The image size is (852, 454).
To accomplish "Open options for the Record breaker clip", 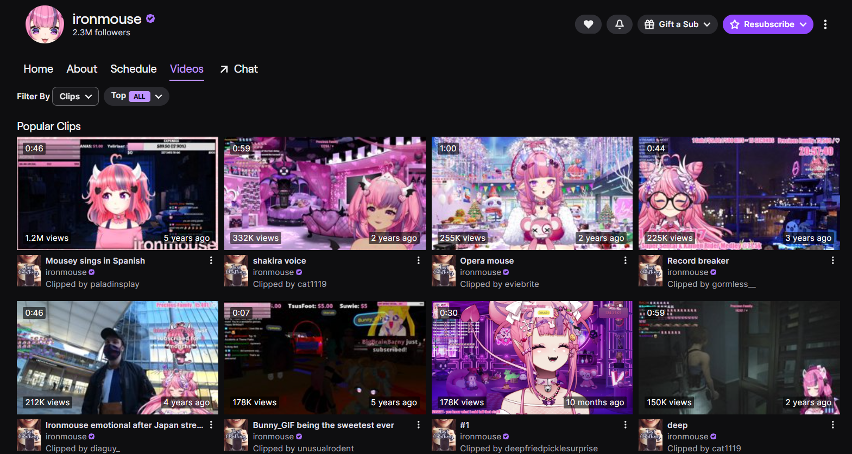I will pos(833,261).
